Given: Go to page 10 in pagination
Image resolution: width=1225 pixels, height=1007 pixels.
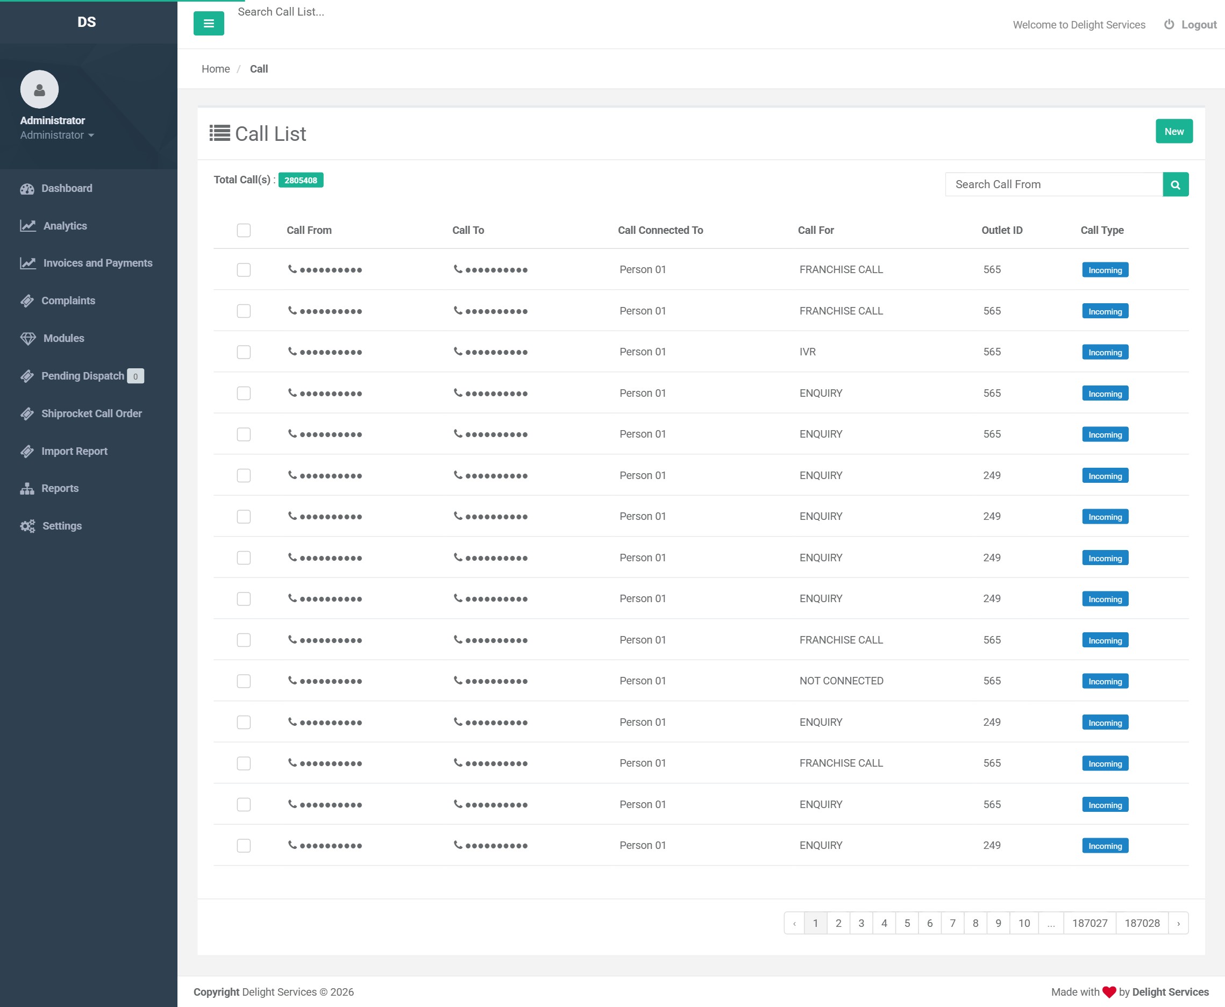Looking at the screenshot, I should (x=1024, y=923).
